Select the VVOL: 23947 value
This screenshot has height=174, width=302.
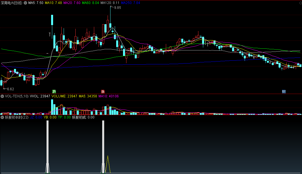pos(40,96)
